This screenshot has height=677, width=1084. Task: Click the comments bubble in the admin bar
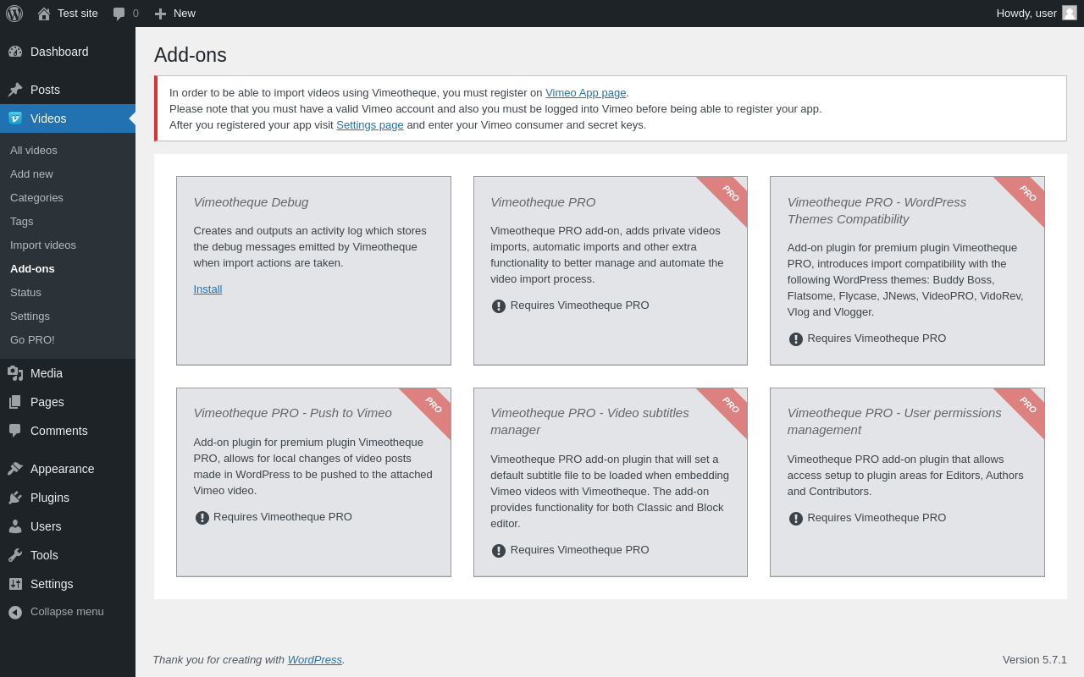(119, 14)
